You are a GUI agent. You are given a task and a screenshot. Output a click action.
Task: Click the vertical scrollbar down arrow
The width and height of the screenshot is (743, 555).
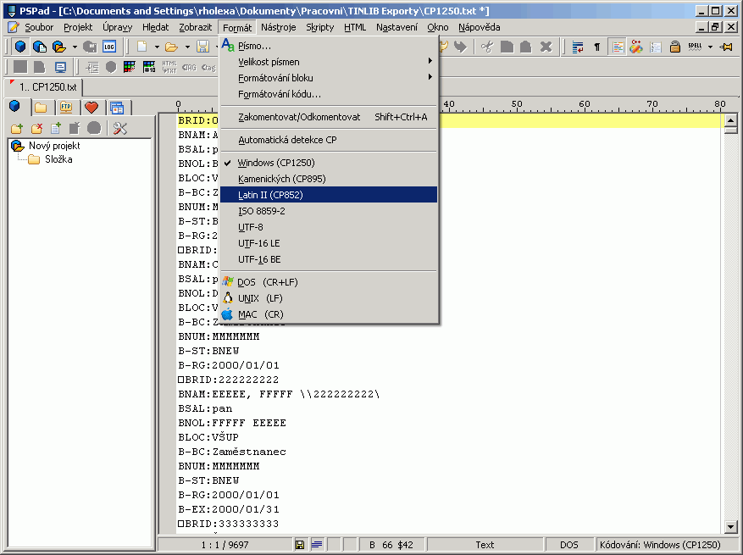(x=730, y=525)
